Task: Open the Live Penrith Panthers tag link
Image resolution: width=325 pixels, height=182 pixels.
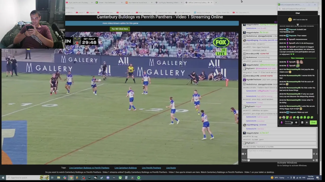Action: pos(151,168)
